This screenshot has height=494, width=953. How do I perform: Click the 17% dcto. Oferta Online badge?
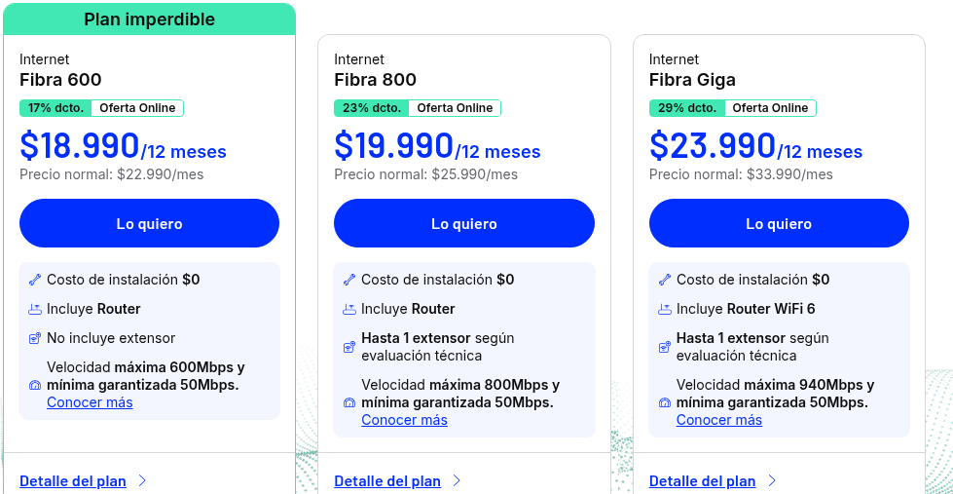pyautogui.click(x=101, y=108)
